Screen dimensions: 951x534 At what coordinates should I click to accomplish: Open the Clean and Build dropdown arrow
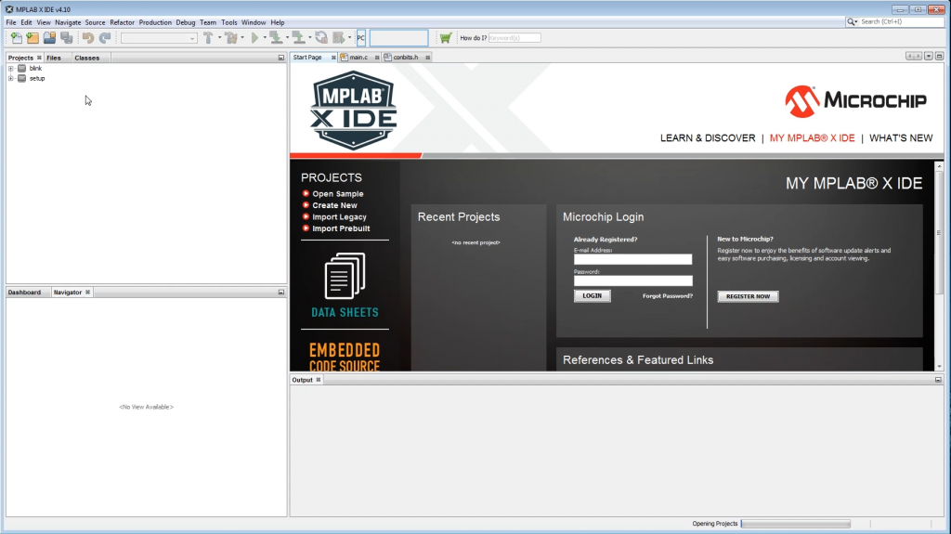242,38
